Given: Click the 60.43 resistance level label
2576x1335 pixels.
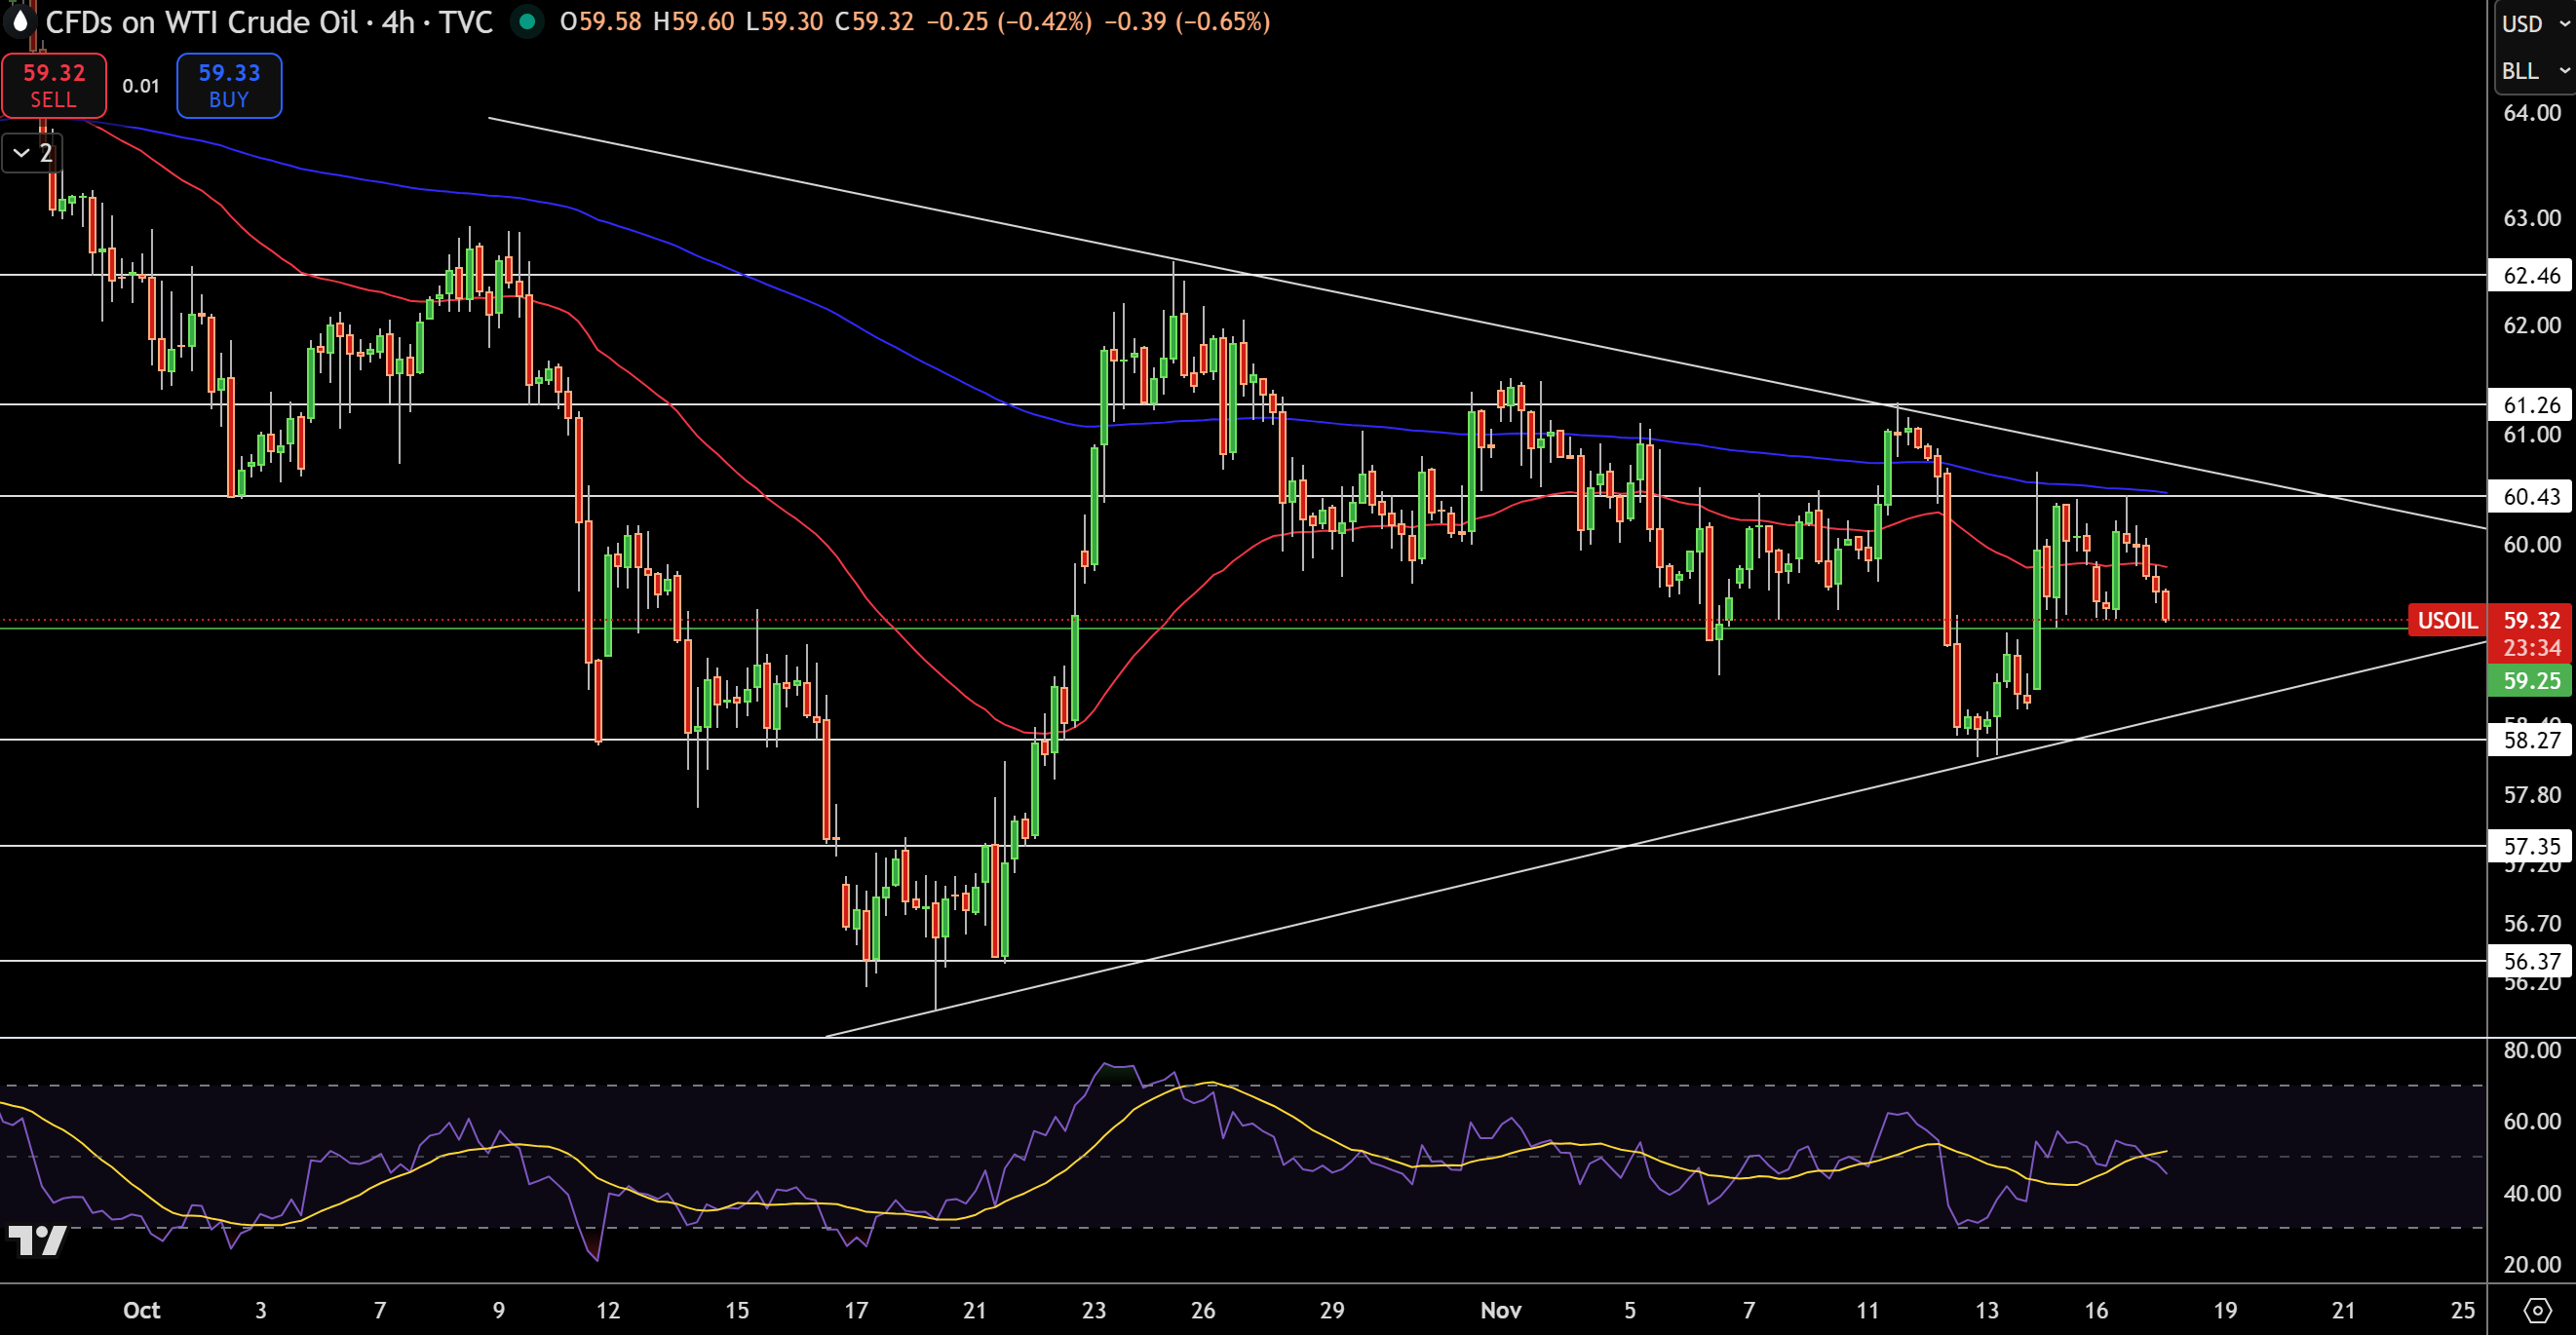Looking at the screenshot, I should [2530, 496].
